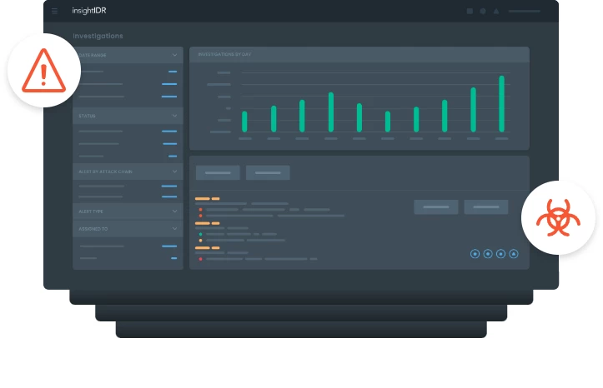This screenshot has width=603, height=388.
Task: Click the second blue circular icon in investigations panel
Action: point(488,254)
